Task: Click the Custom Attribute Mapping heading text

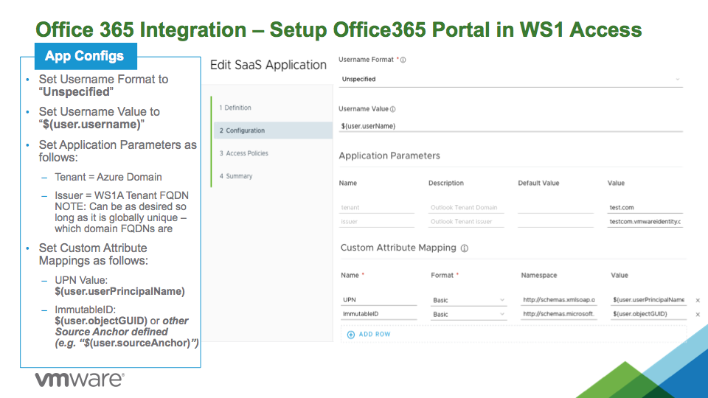Action: point(398,248)
